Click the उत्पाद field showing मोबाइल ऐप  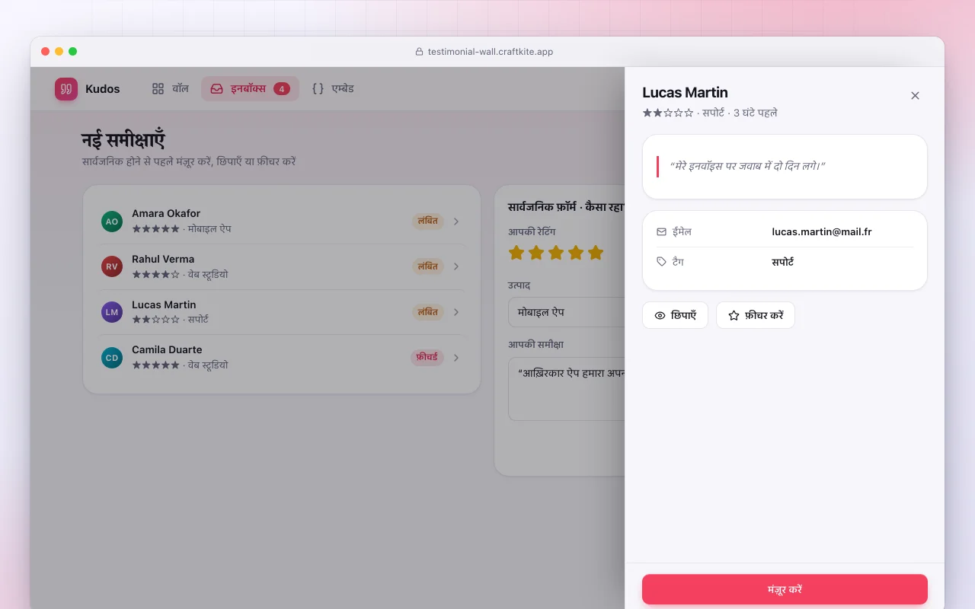coord(567,312)
